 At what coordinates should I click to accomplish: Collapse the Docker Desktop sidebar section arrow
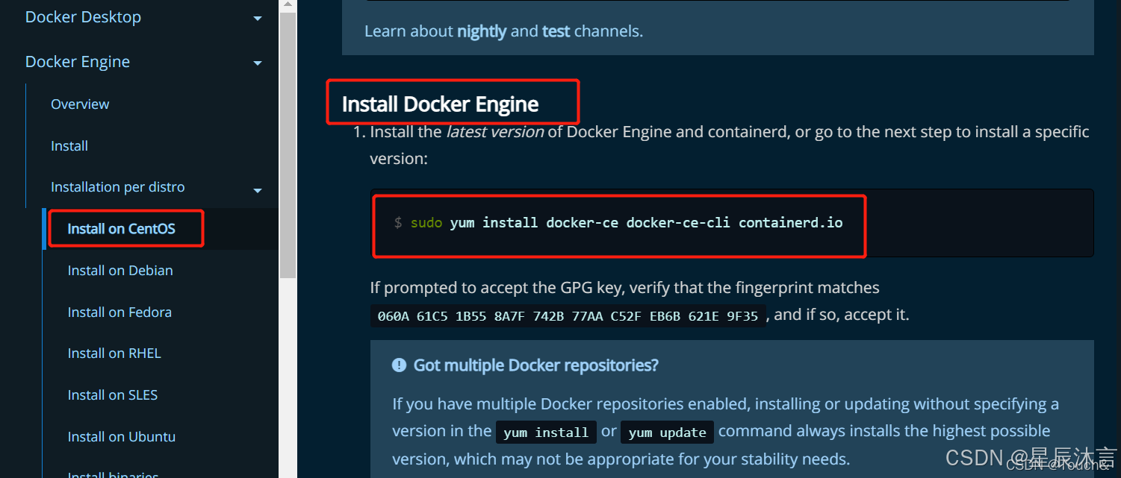pyautogui.click(x=258, y=19)
